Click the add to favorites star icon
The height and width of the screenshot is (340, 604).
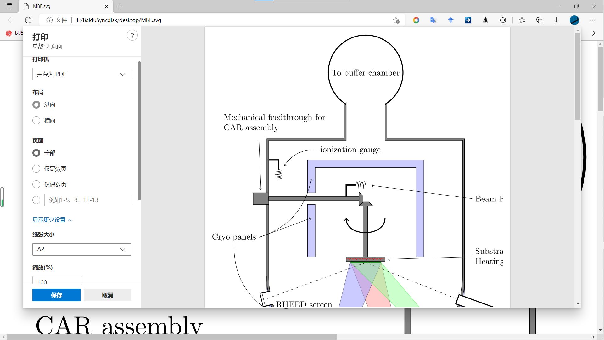click(x=396, y=20)
